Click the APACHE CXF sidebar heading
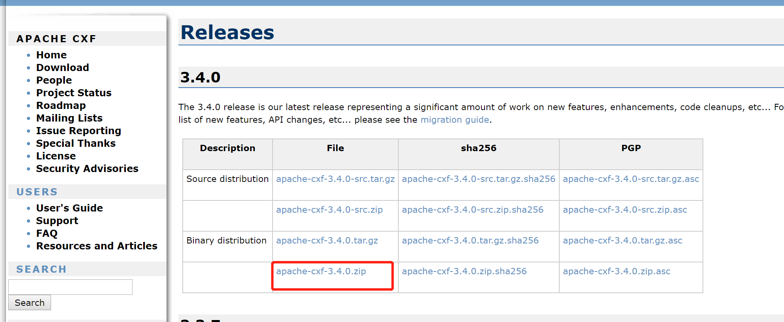 coord(57,39)
